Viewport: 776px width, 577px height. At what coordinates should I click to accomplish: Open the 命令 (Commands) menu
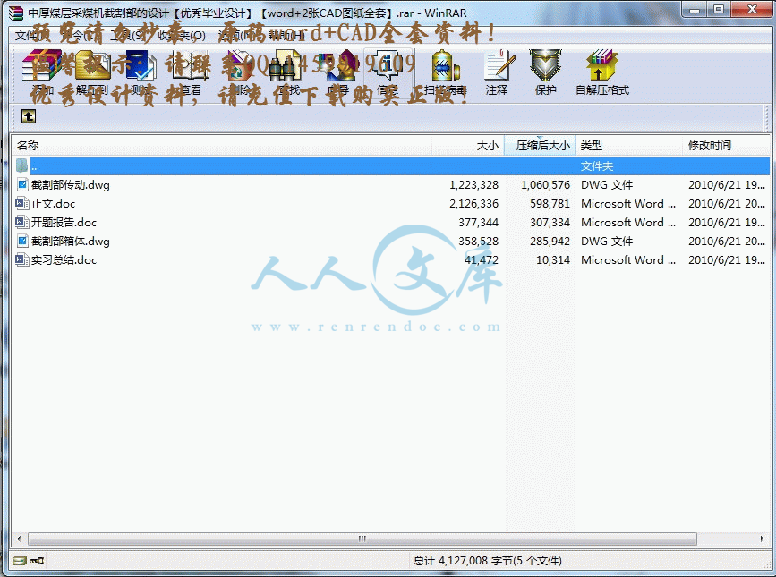pos(81,36)
